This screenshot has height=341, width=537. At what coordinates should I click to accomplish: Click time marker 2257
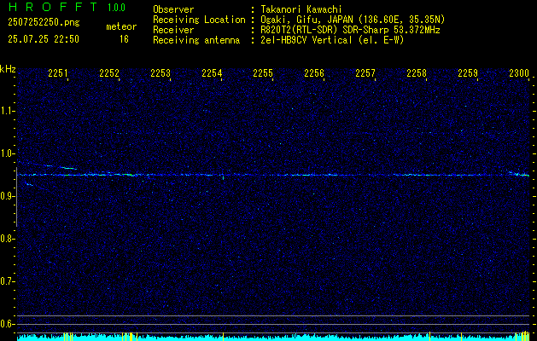coord(365,72)
